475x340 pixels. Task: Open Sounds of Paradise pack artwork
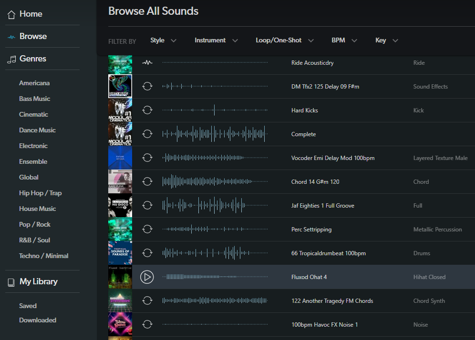(x=120, y=253)
